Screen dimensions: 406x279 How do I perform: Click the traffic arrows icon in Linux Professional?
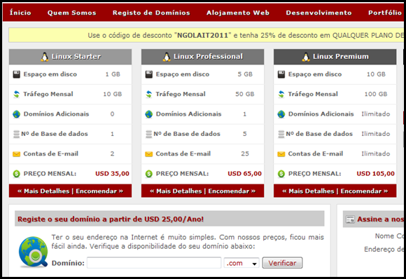point(149,94)
